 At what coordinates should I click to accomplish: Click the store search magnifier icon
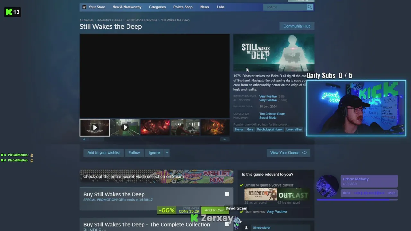310,7
